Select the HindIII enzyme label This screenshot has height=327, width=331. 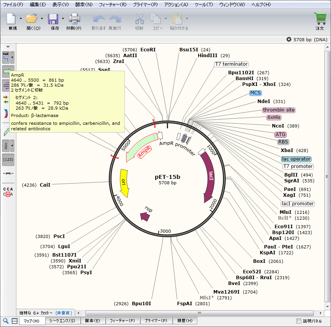pyautogui.click(x=207, y=56)
